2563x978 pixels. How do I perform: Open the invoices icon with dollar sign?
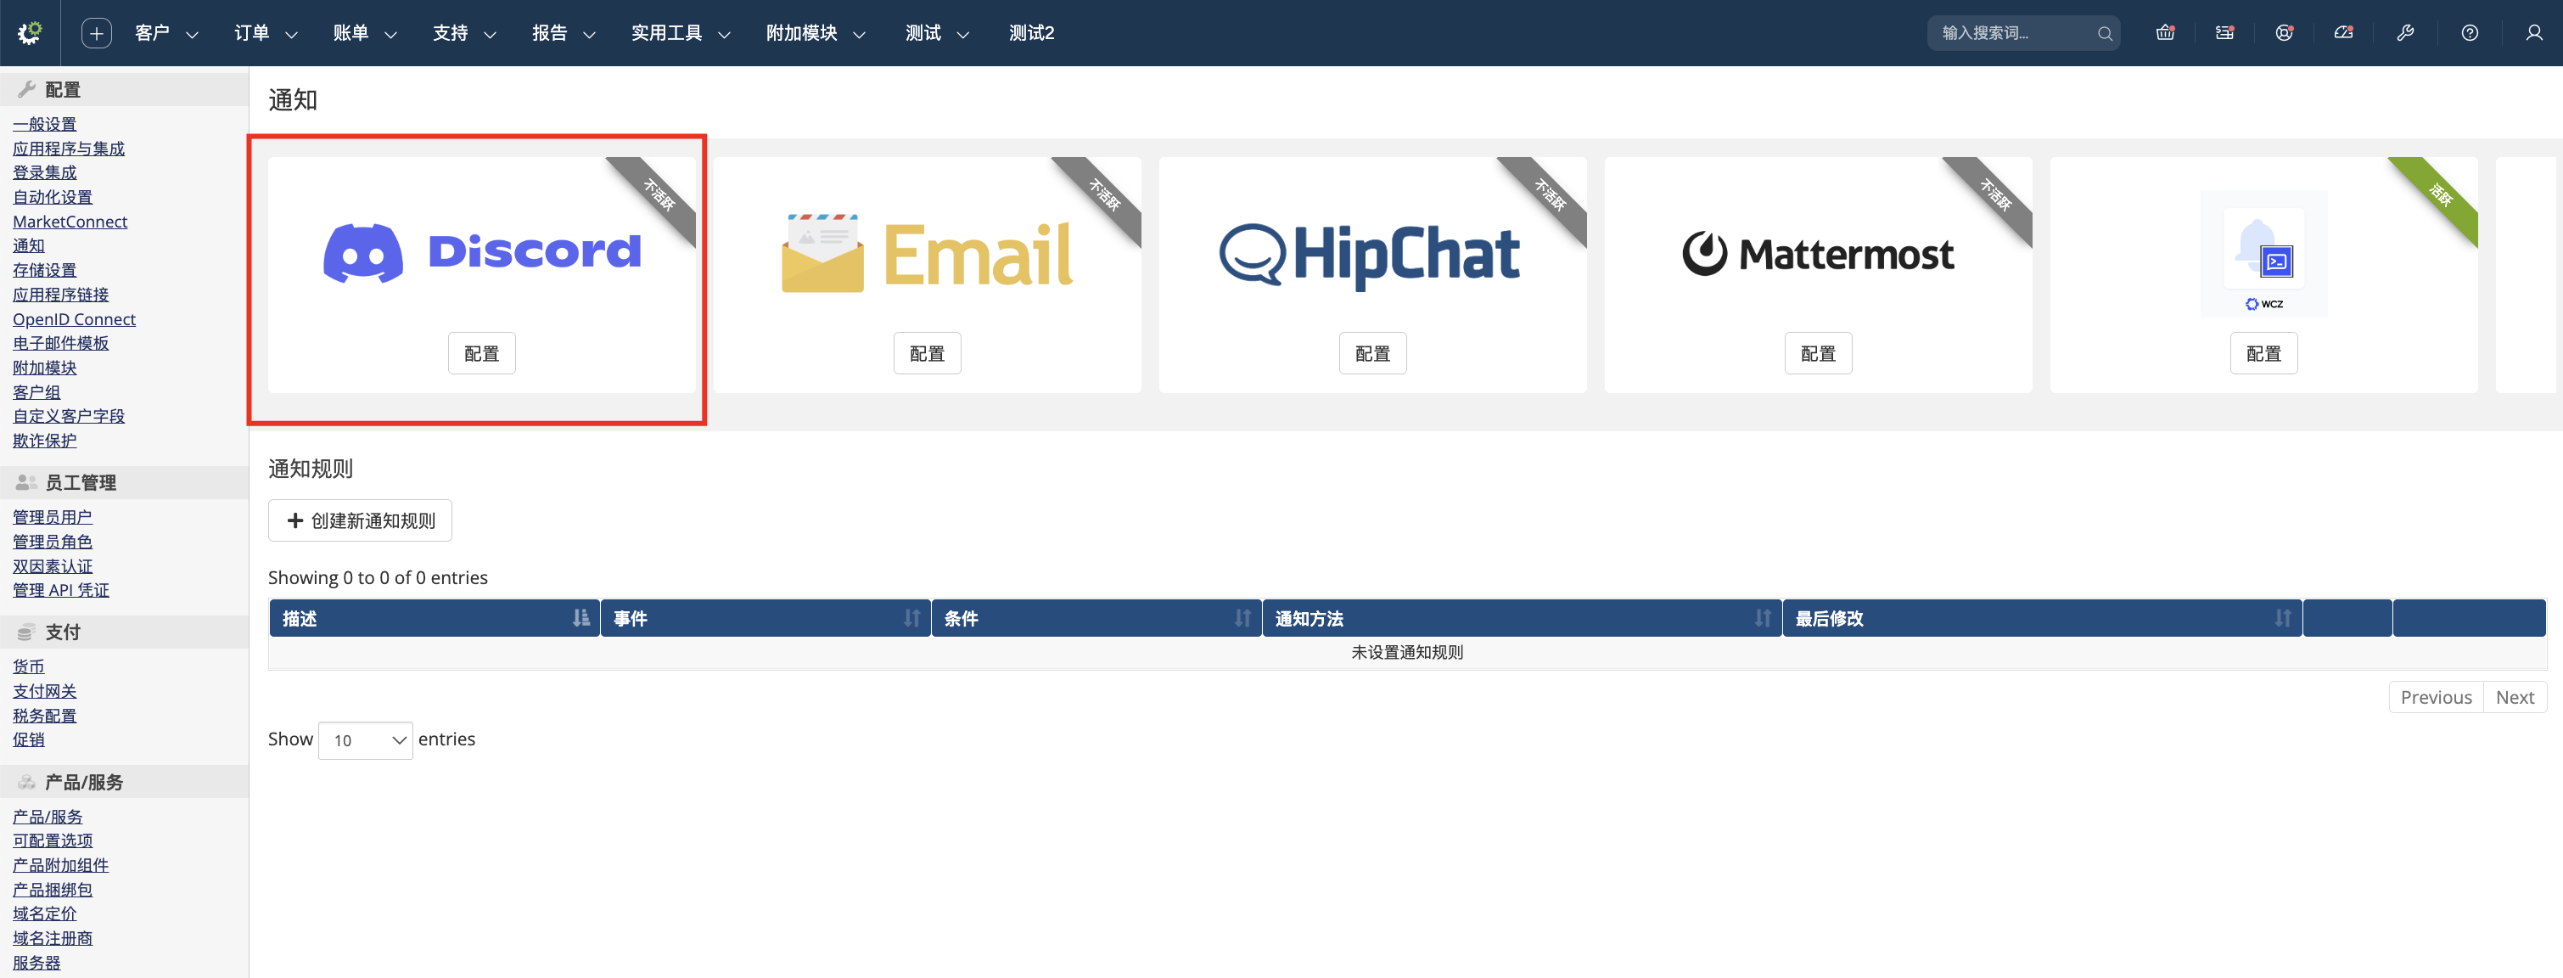(x=2224, y=33)
